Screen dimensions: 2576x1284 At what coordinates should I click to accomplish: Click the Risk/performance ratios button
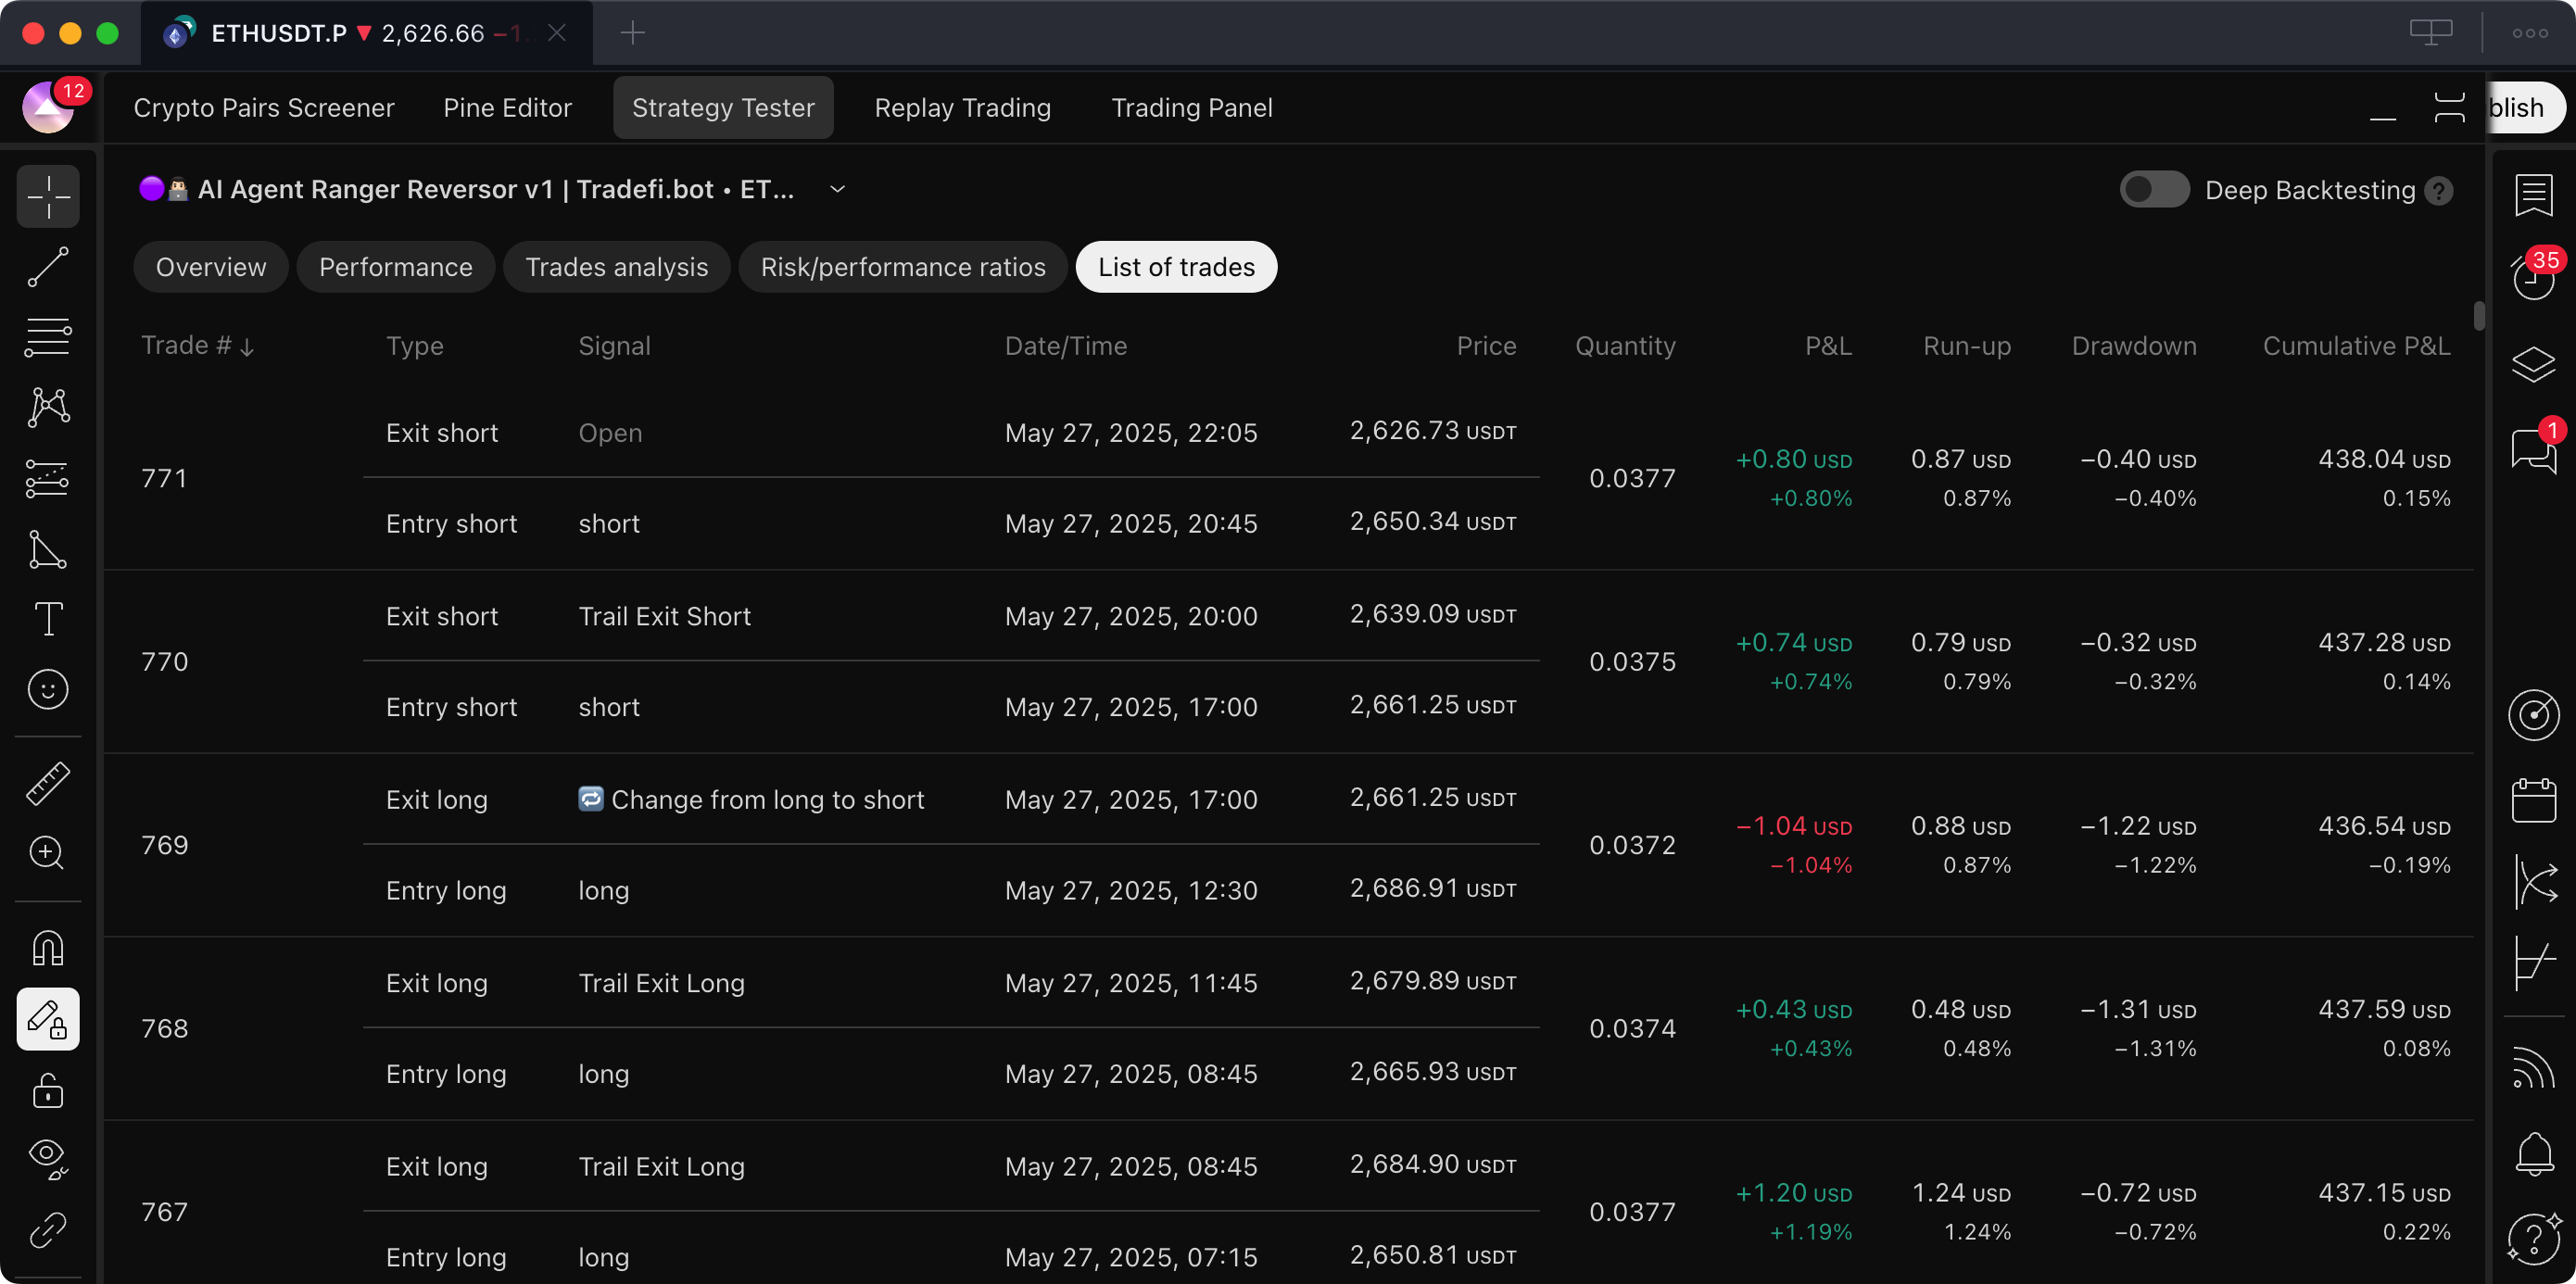point(902,267)
